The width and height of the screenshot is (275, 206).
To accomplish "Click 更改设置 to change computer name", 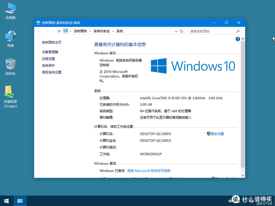I will coord(217,134).
